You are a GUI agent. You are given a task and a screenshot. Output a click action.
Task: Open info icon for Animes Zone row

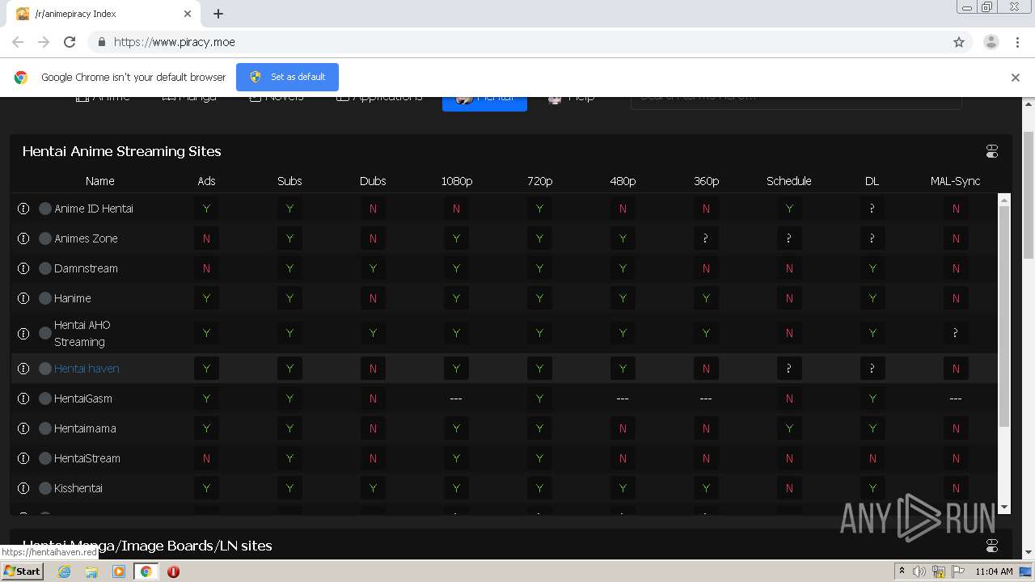point(23,238)
